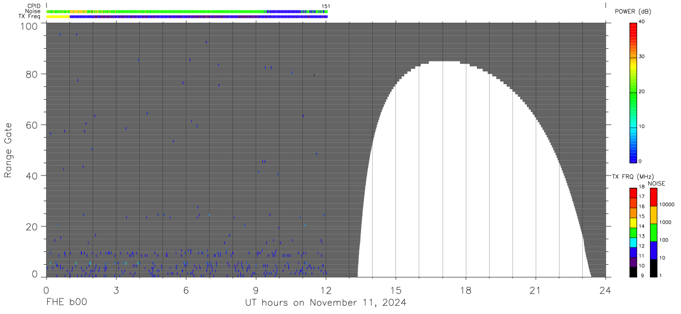
Task: Pick the black 9-10 MHz TX FRQ swatch
Action: pos(633,271)
